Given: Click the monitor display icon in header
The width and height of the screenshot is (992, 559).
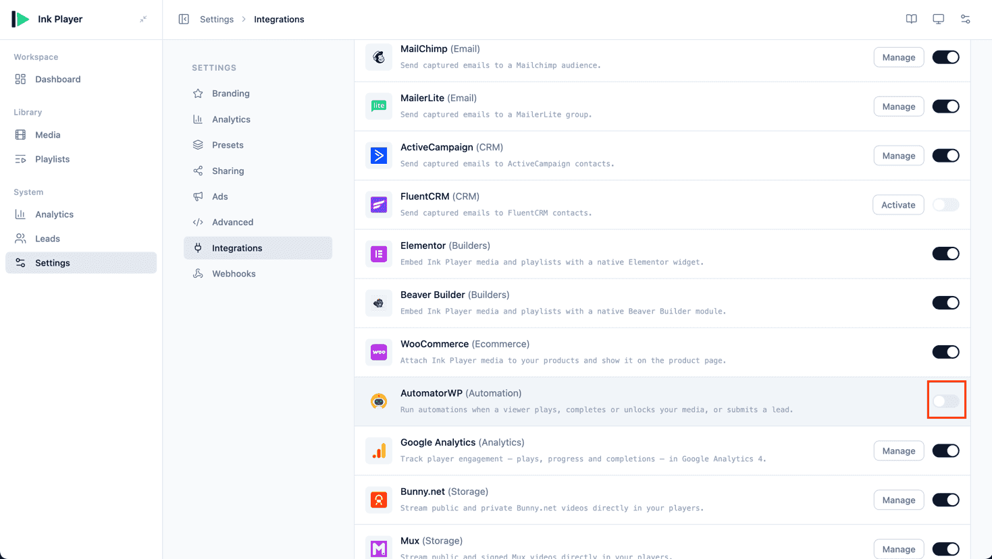Looking at the screenshot, I should [x=939, y=19].
